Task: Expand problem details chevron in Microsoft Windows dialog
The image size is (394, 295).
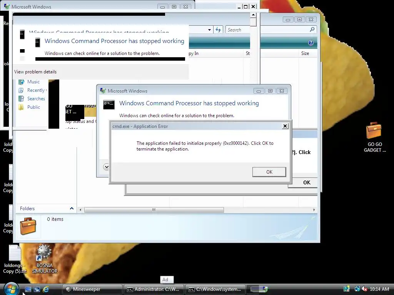Action: 106,167
